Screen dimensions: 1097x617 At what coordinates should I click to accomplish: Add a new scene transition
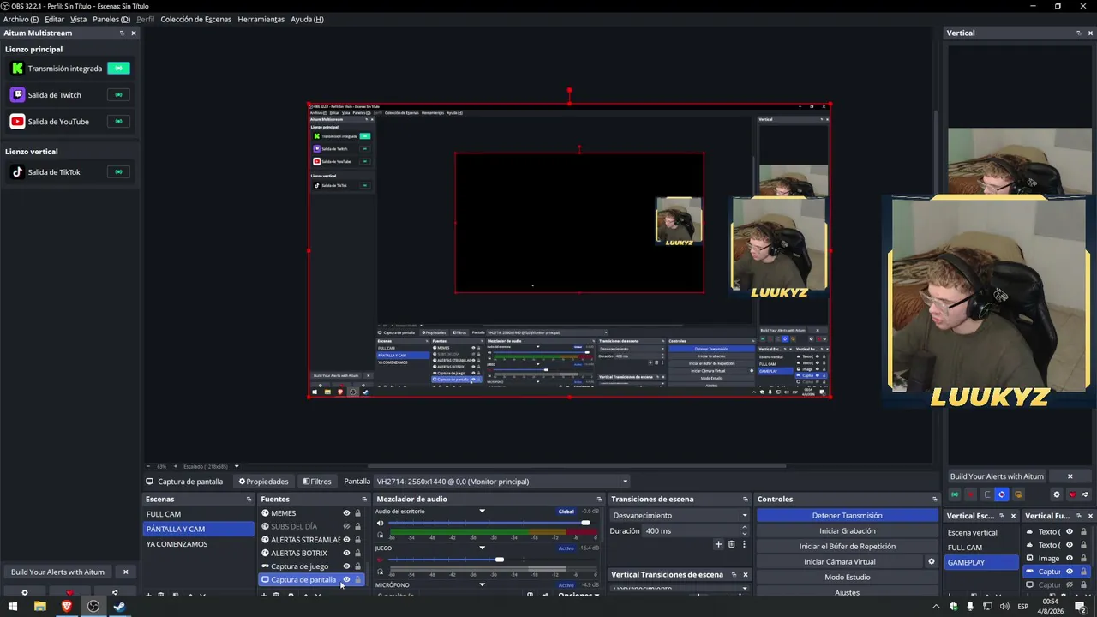coord(718,544)
